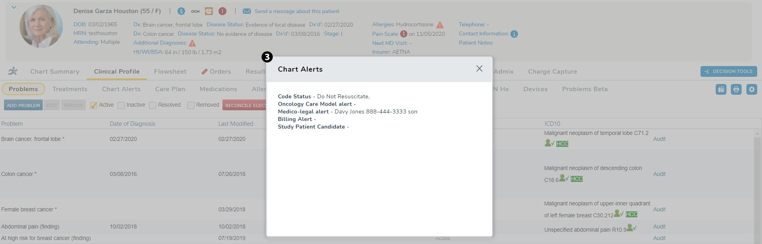Switch to the Flowsheet tab
This screenshot has width=762, height=244.
click(170, 72)
